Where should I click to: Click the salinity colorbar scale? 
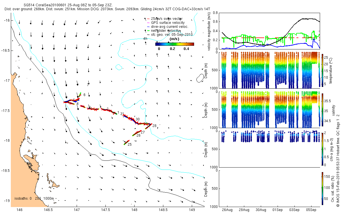click(x=322, y=110)
